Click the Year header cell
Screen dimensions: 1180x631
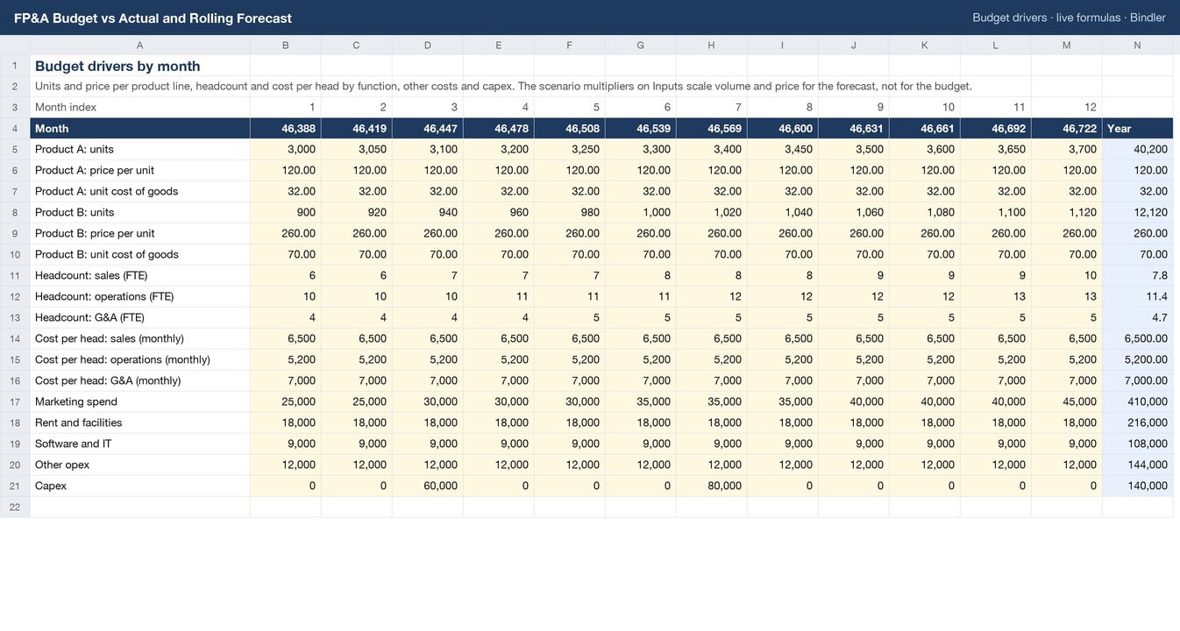click(x=1137, y=128)
